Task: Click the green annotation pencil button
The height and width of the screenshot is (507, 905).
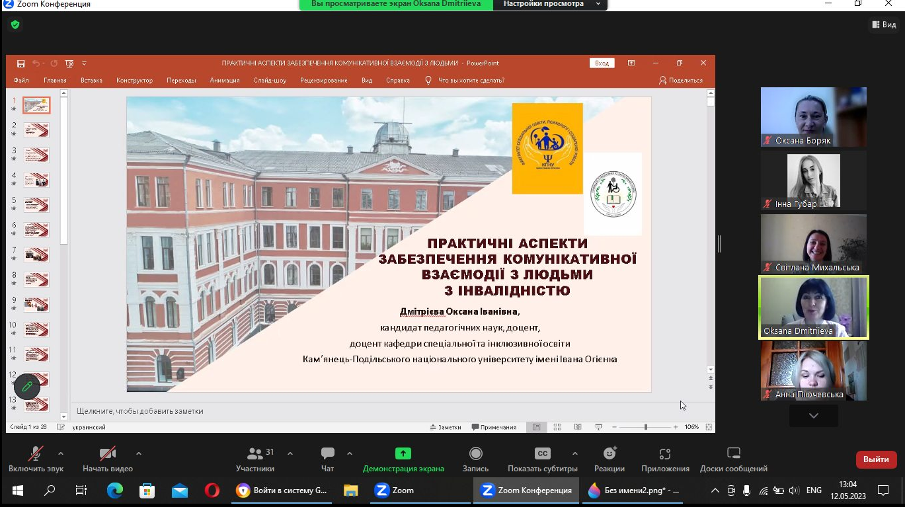Action: (x=27, y=387)
